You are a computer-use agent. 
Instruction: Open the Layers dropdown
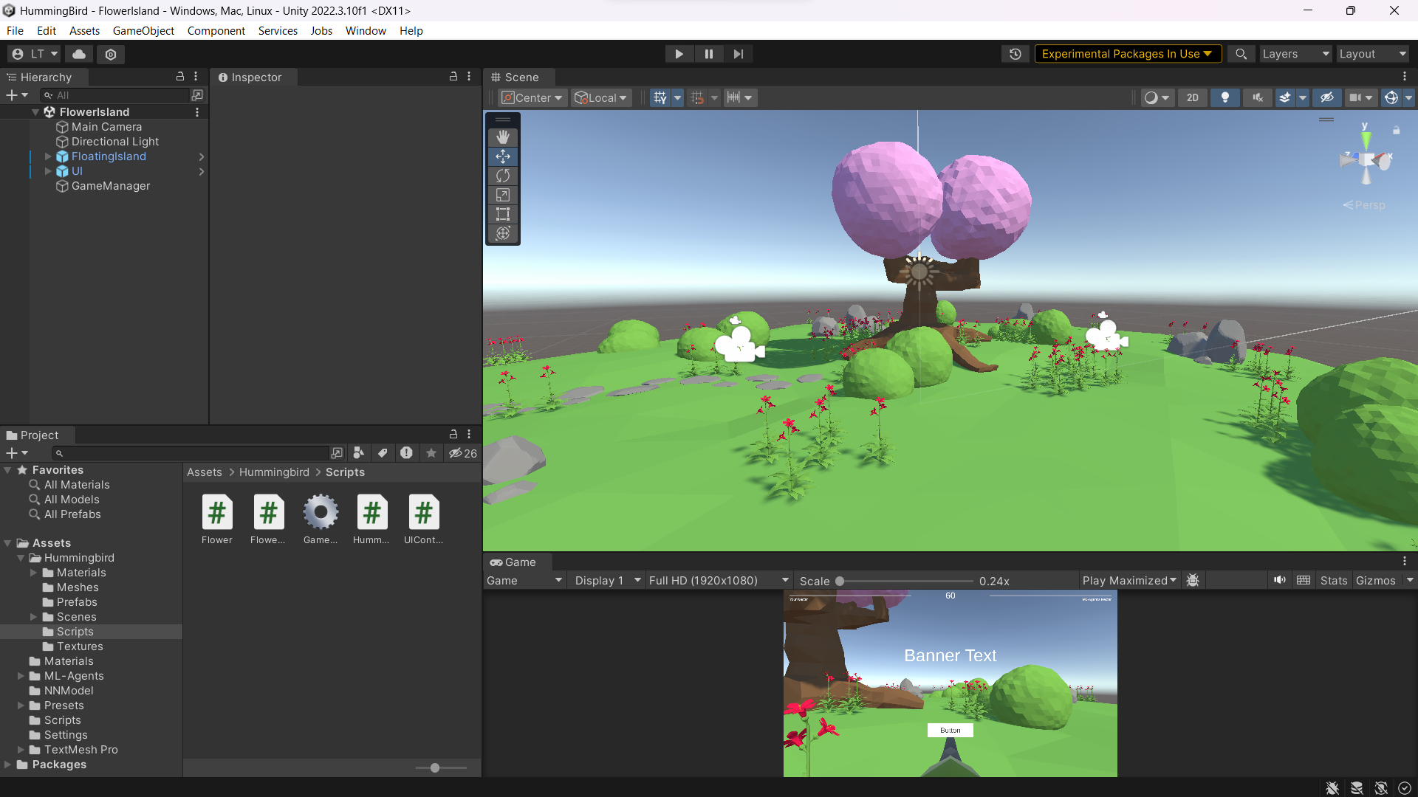1295,54
